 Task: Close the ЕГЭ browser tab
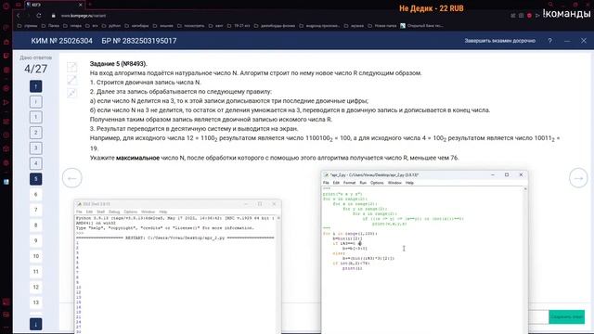click(x=81, y=5)
